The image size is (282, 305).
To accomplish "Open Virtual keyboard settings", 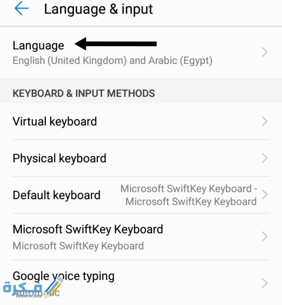I will coord(55,122).
